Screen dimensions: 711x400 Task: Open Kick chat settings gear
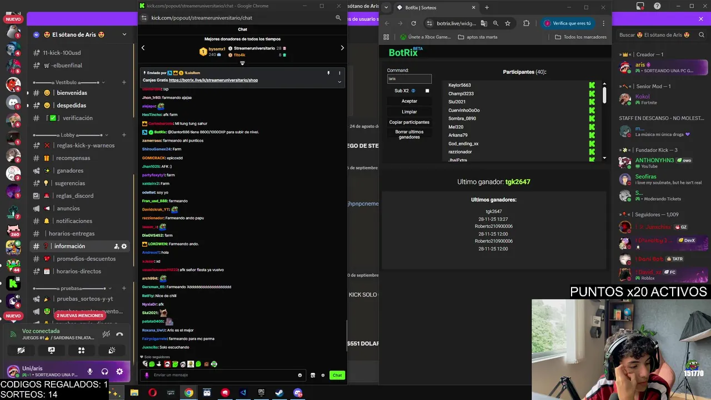[x=323, y=375]
